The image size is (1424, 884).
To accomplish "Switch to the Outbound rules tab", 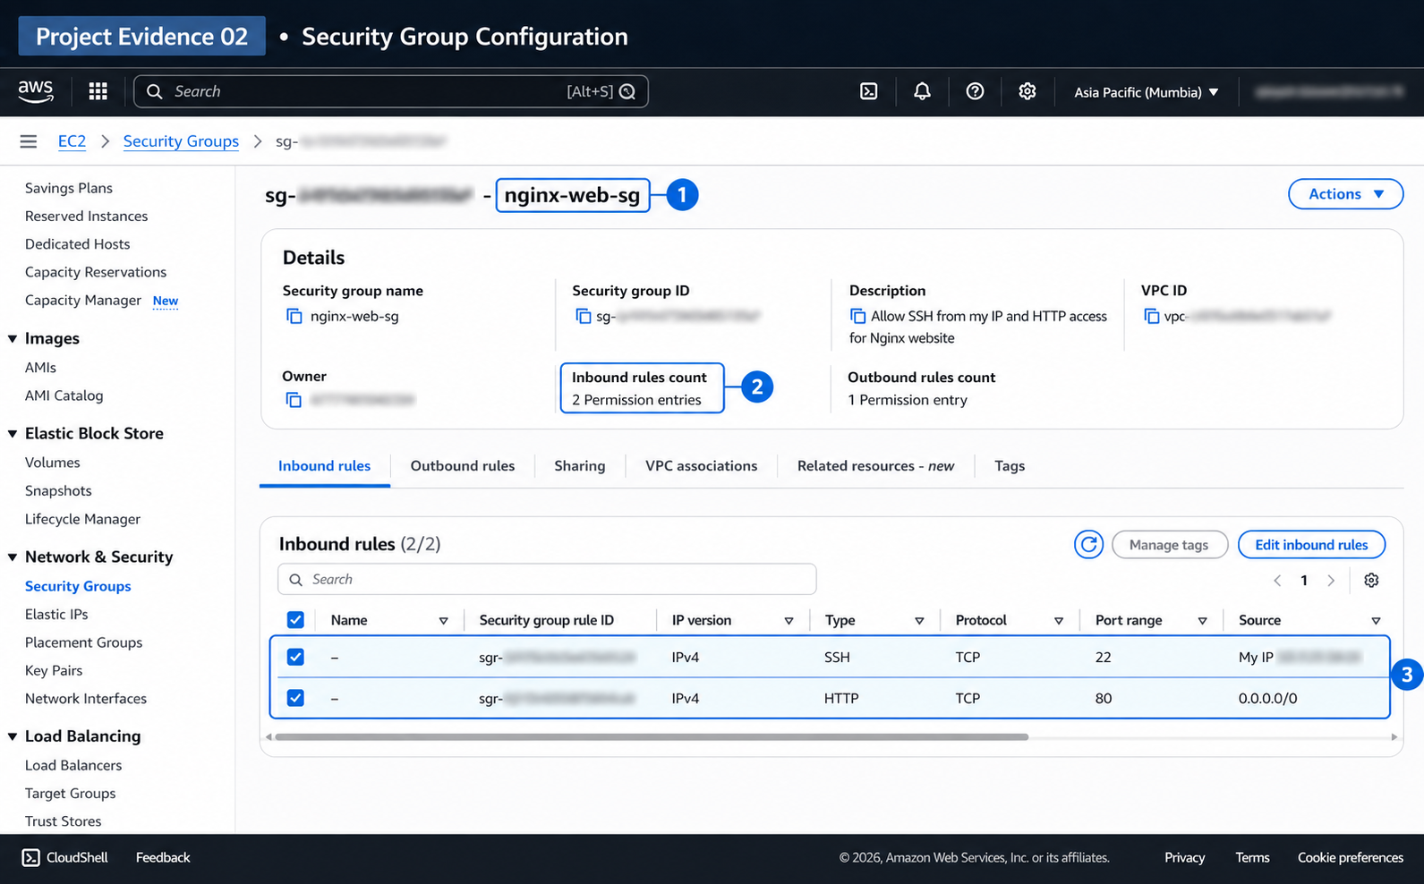I will [x=463, y=466].
